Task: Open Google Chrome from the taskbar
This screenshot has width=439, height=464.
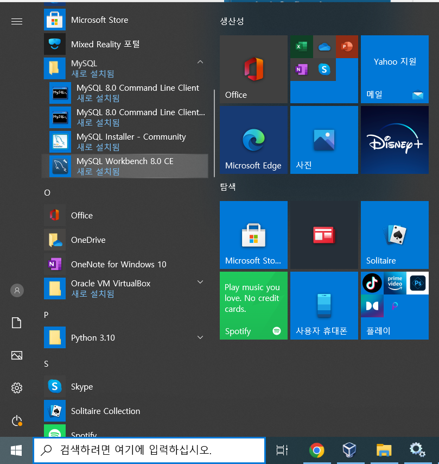Action: coord(316,450)
